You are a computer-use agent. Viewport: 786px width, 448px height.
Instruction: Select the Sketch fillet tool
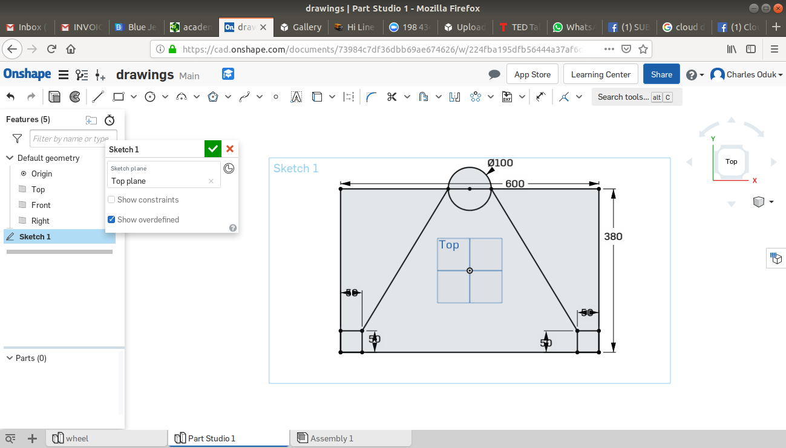point(372,97)
